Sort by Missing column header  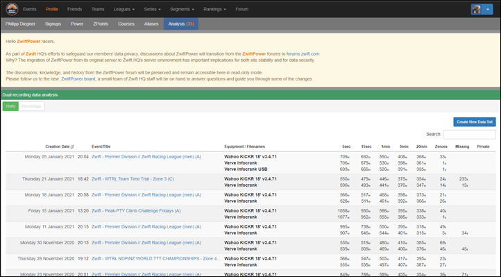point(462,146)
